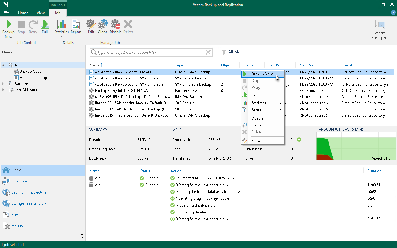Open Veeam Intelligence panel
Screen dimensions: 397x248
(x=380, y=30)
